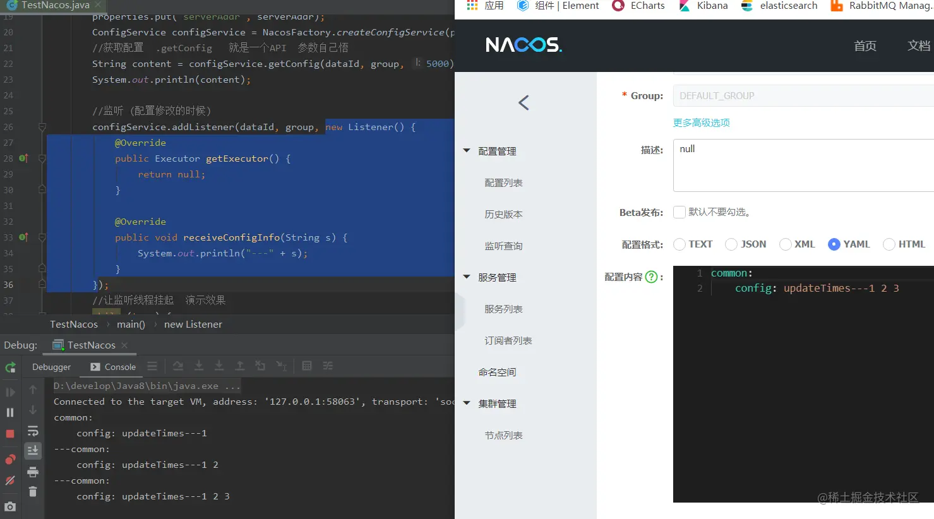
Task: Clear console output with trash icon
Action: pyautogui.click(x=33, y=491)
